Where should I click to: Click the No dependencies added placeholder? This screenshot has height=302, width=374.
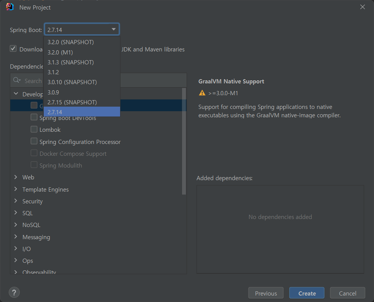[x=280, y=217]
